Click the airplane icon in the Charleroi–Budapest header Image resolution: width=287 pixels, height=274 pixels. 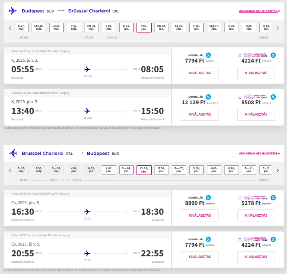(x=13, y=153)
